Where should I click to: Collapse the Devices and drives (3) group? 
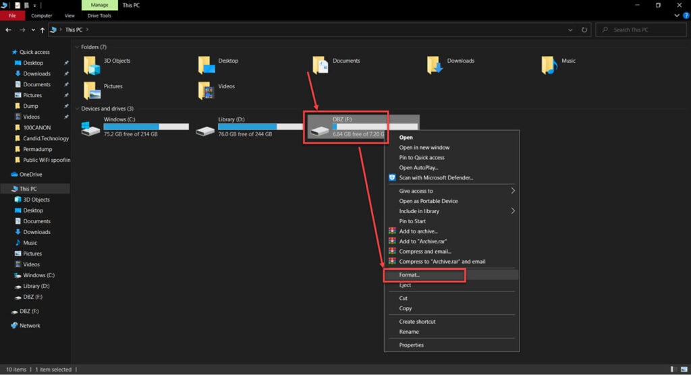[77, 109]
